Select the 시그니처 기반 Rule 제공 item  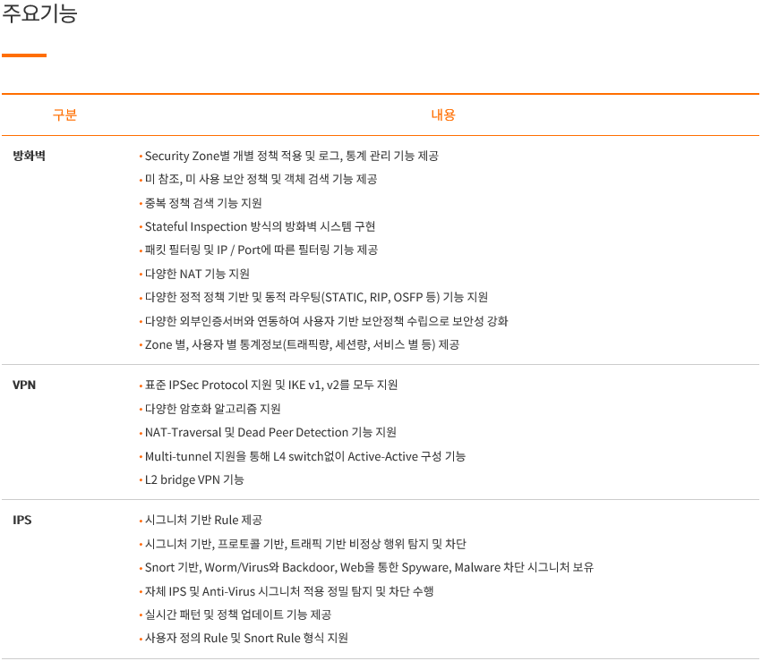[203, 520]
